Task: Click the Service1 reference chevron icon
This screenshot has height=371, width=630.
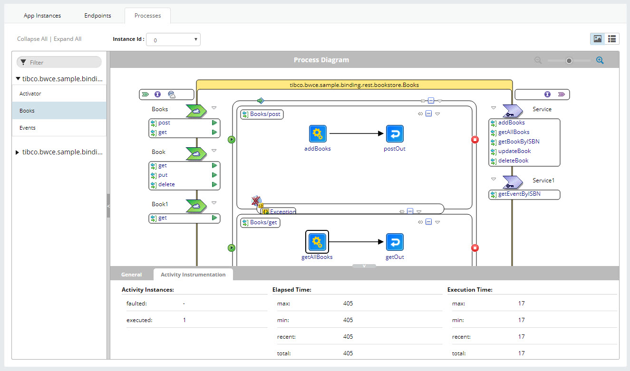Action: coord(513,182)
